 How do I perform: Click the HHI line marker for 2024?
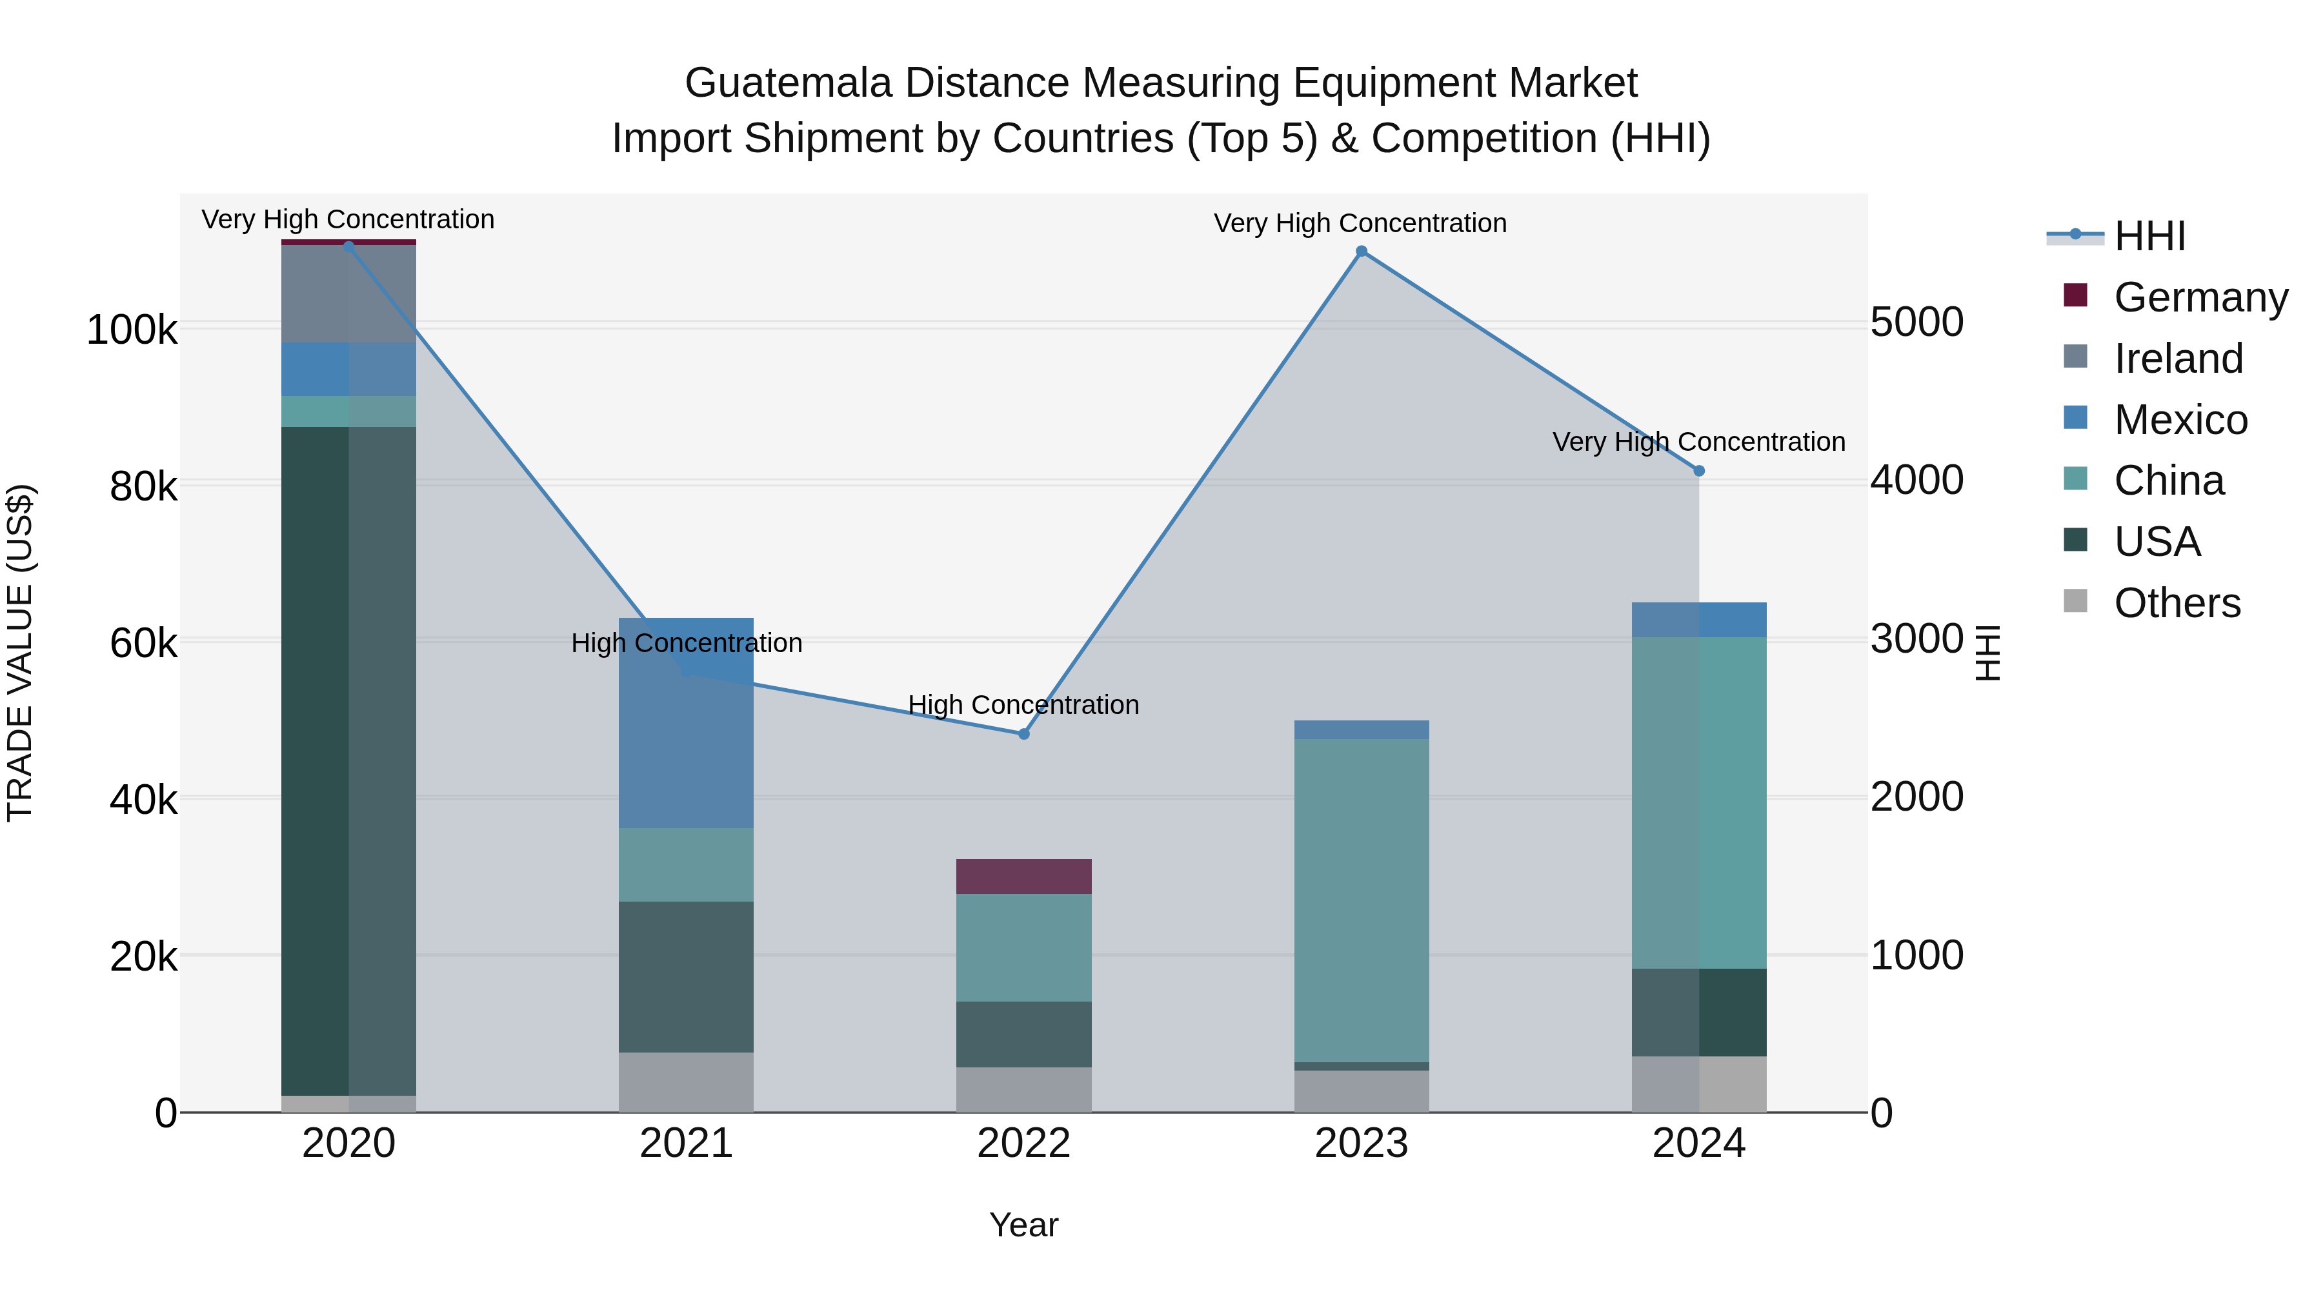pos(1699,471)
